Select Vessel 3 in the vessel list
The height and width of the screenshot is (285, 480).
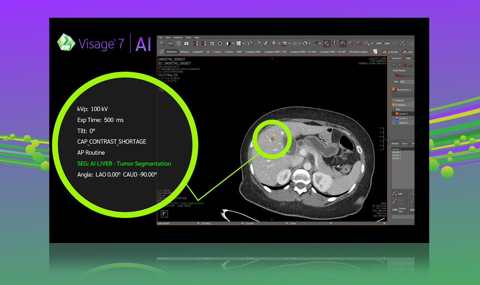[403, 155]
